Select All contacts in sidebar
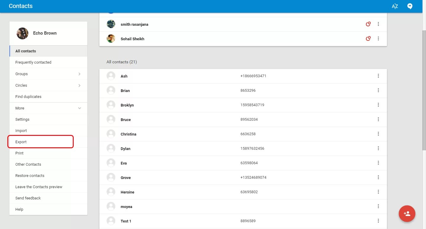Viewport: 426px width, 229px height. [x=49, y=51]
